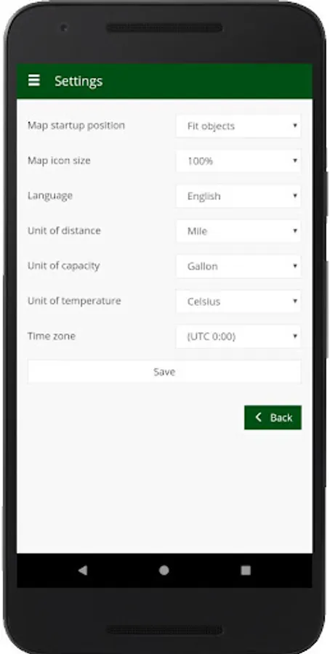The image size is (330, 654).
Task: Open the hamburger menu icon
Action: (33, 81)
